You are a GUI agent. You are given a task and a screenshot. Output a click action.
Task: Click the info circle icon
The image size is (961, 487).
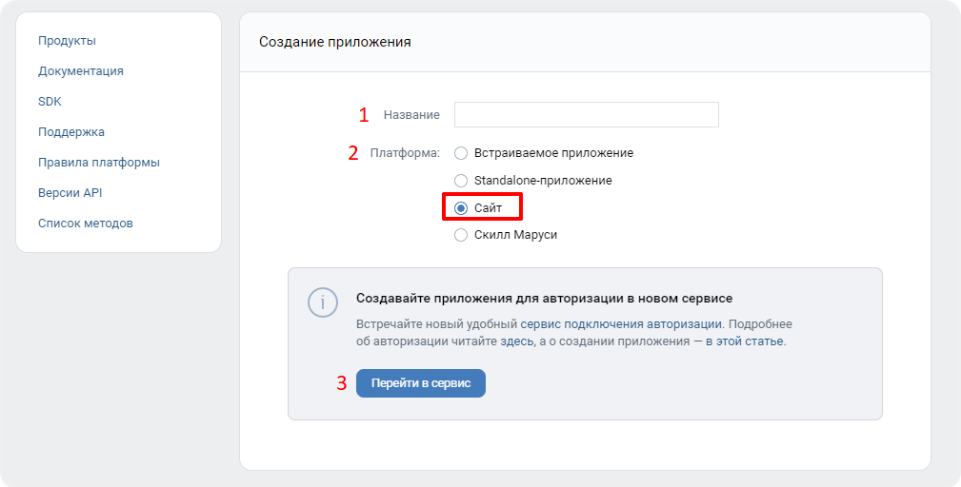[x=322, y=302]
